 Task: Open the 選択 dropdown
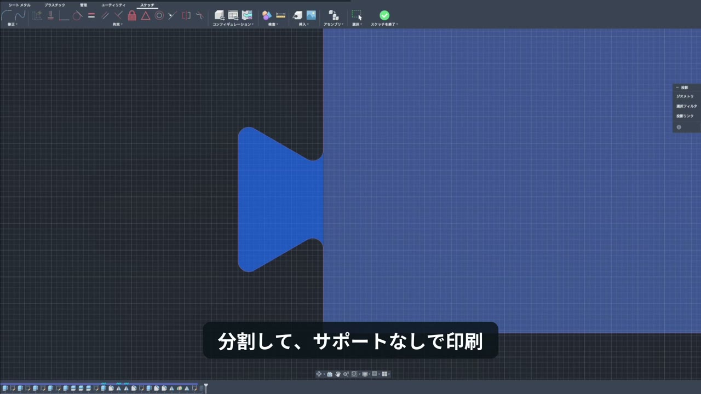[x=357, y=24]
